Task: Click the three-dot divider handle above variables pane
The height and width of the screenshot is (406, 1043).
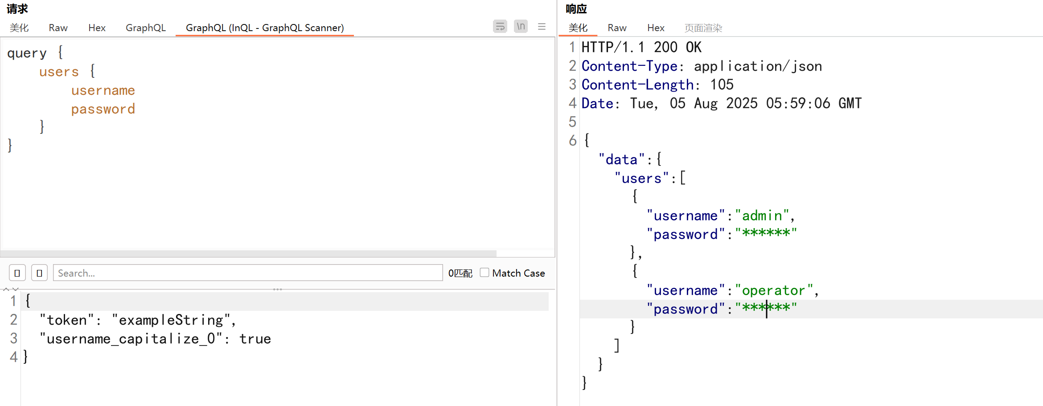Action: tap(277, 289)
